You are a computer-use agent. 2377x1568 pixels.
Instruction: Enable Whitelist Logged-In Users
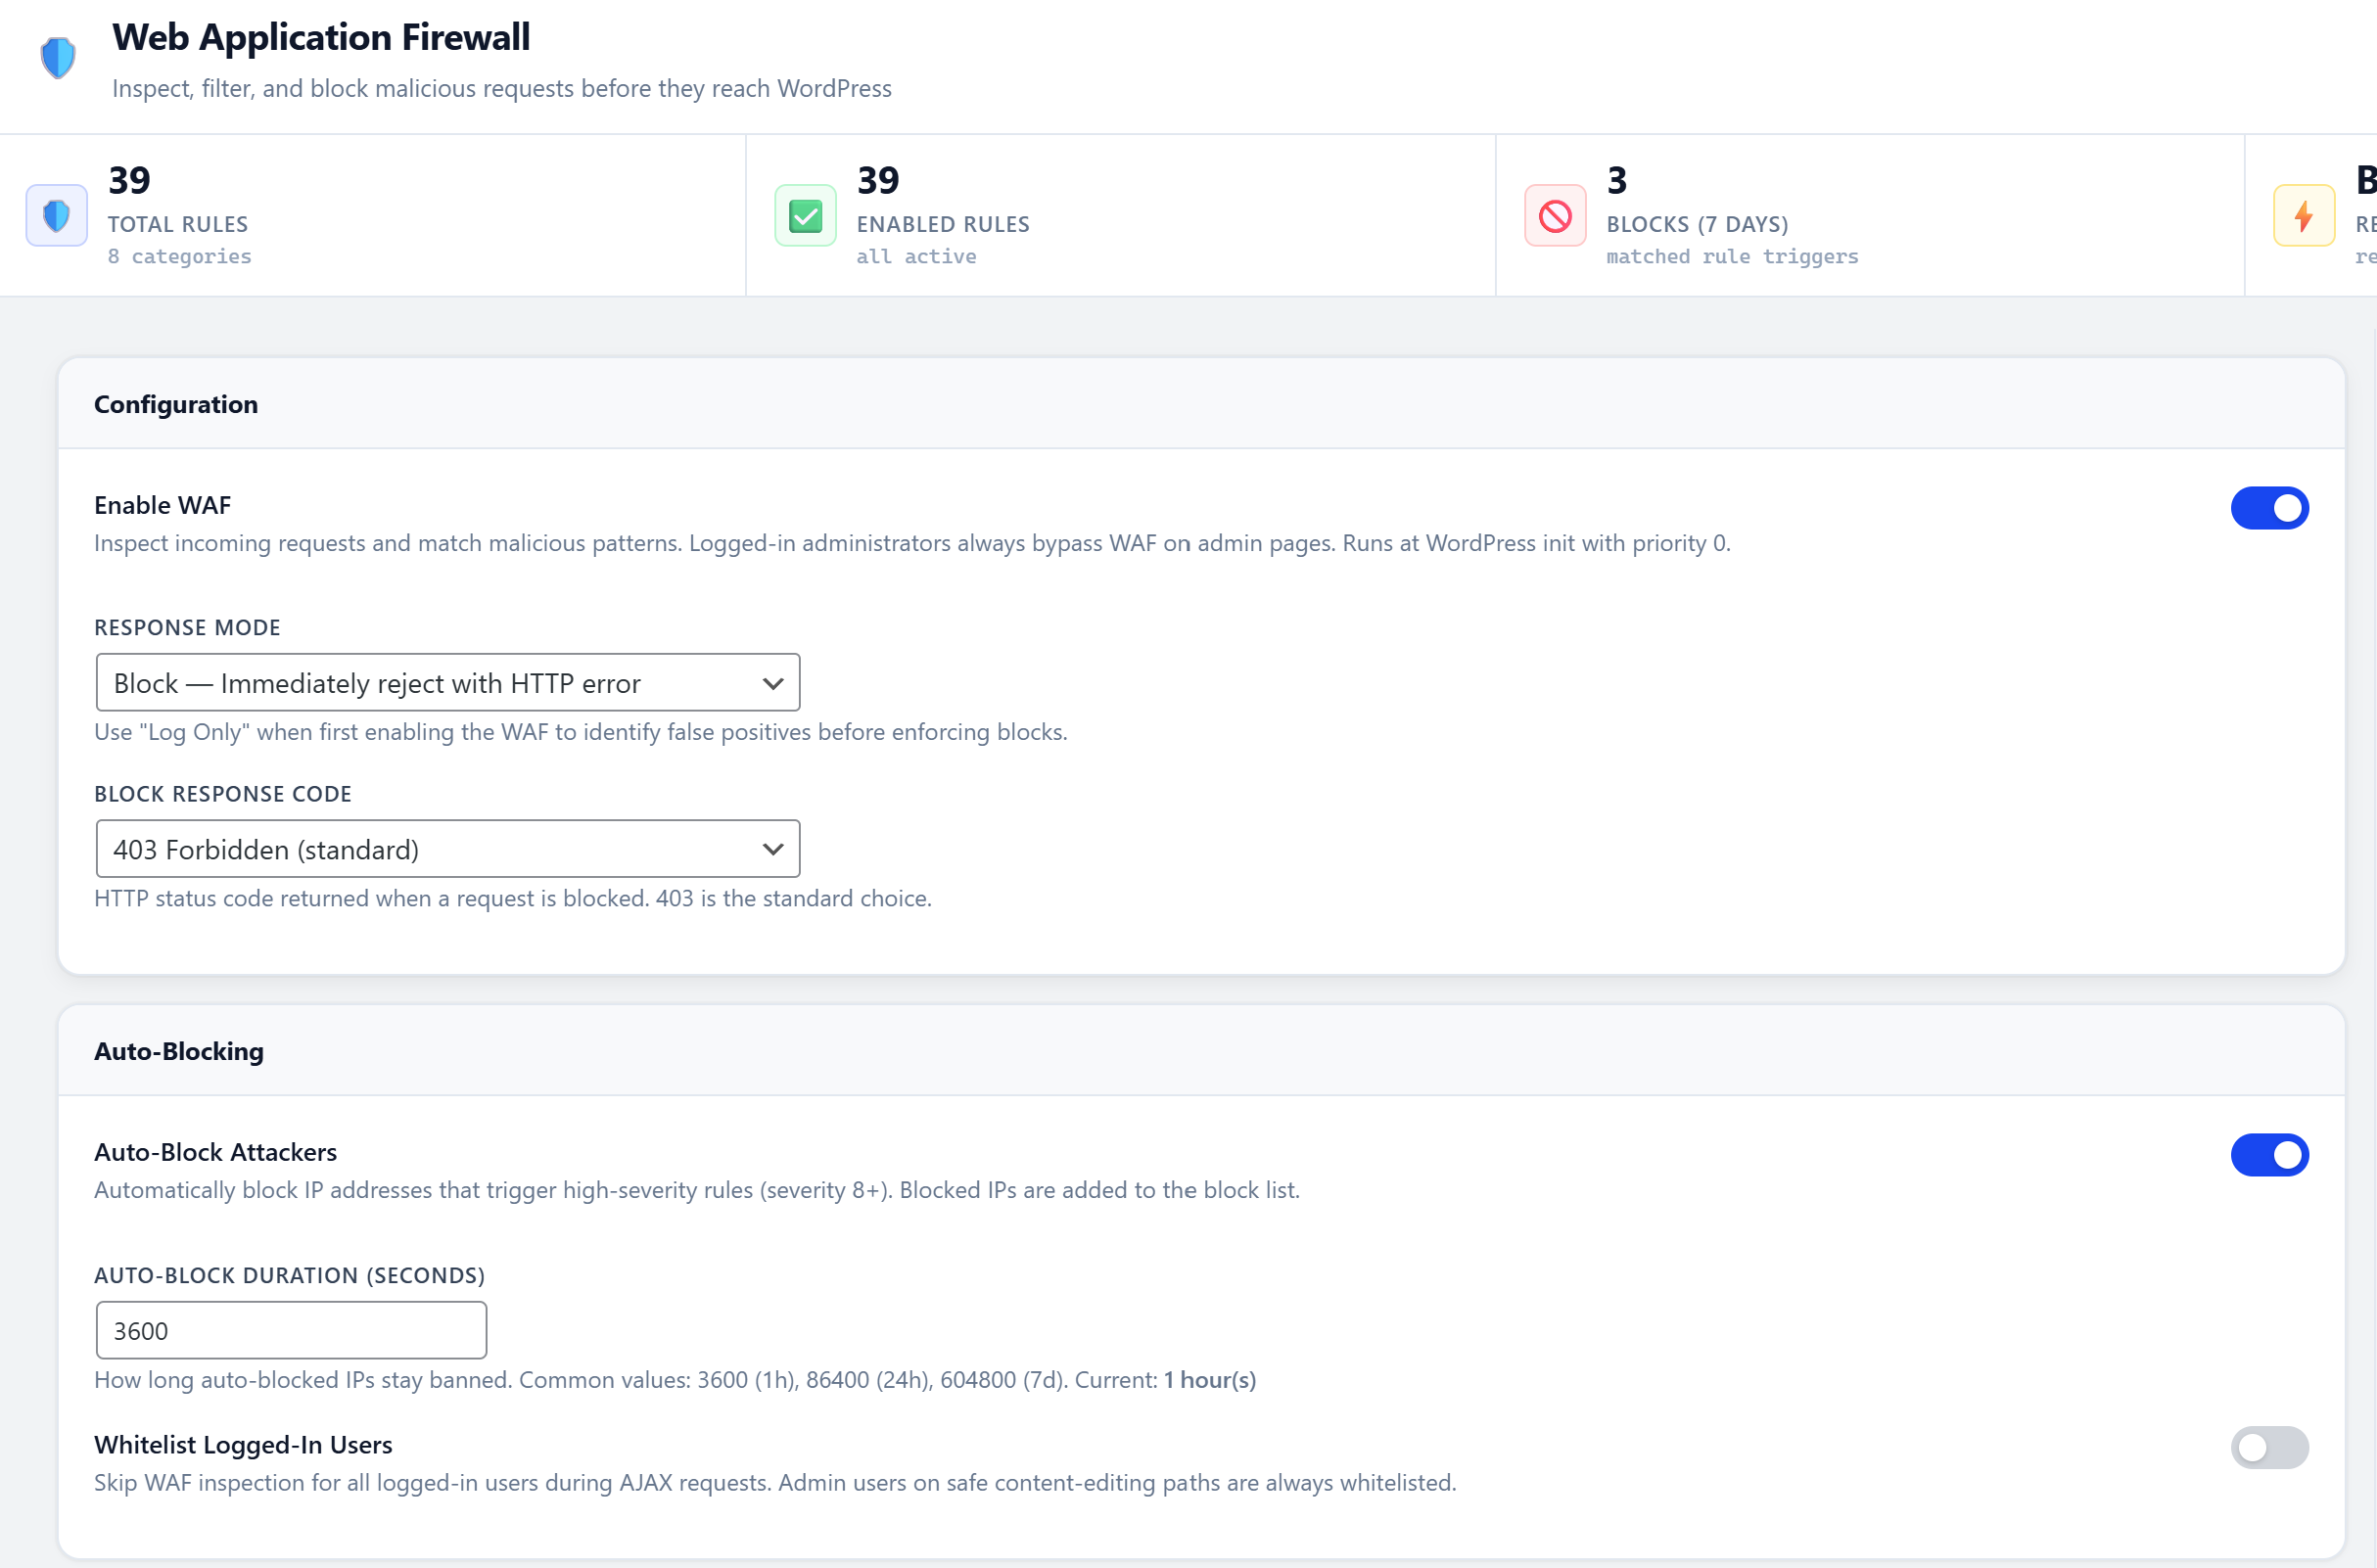(2267, 1447)
